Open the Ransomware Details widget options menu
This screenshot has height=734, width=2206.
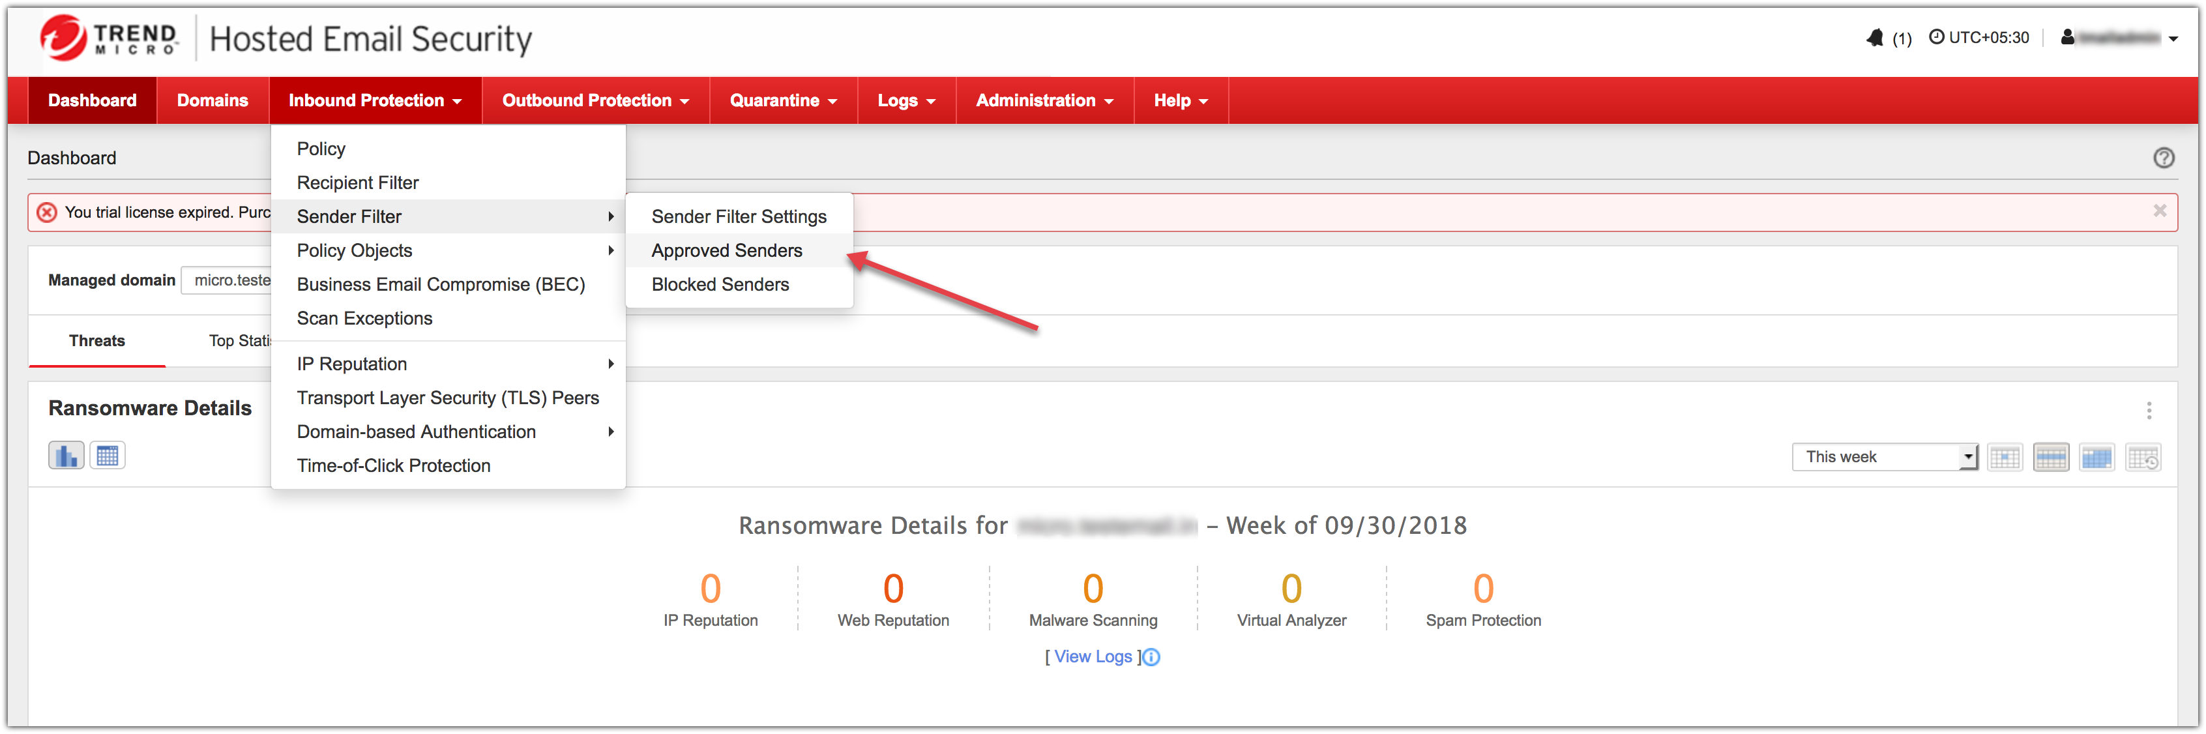[x=2149, y=410]
